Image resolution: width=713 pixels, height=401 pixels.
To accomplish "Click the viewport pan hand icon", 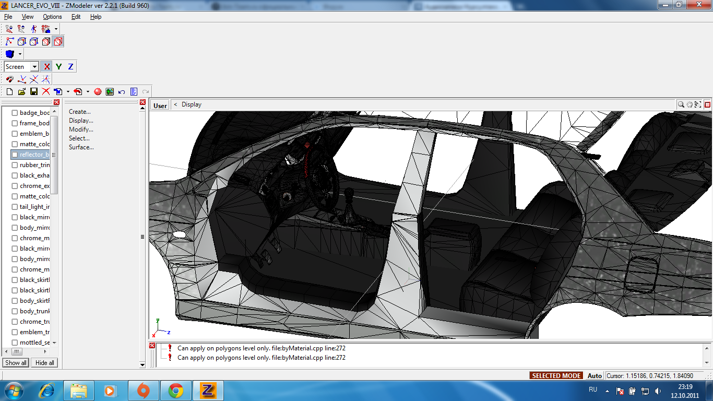I will coord(690,104).
